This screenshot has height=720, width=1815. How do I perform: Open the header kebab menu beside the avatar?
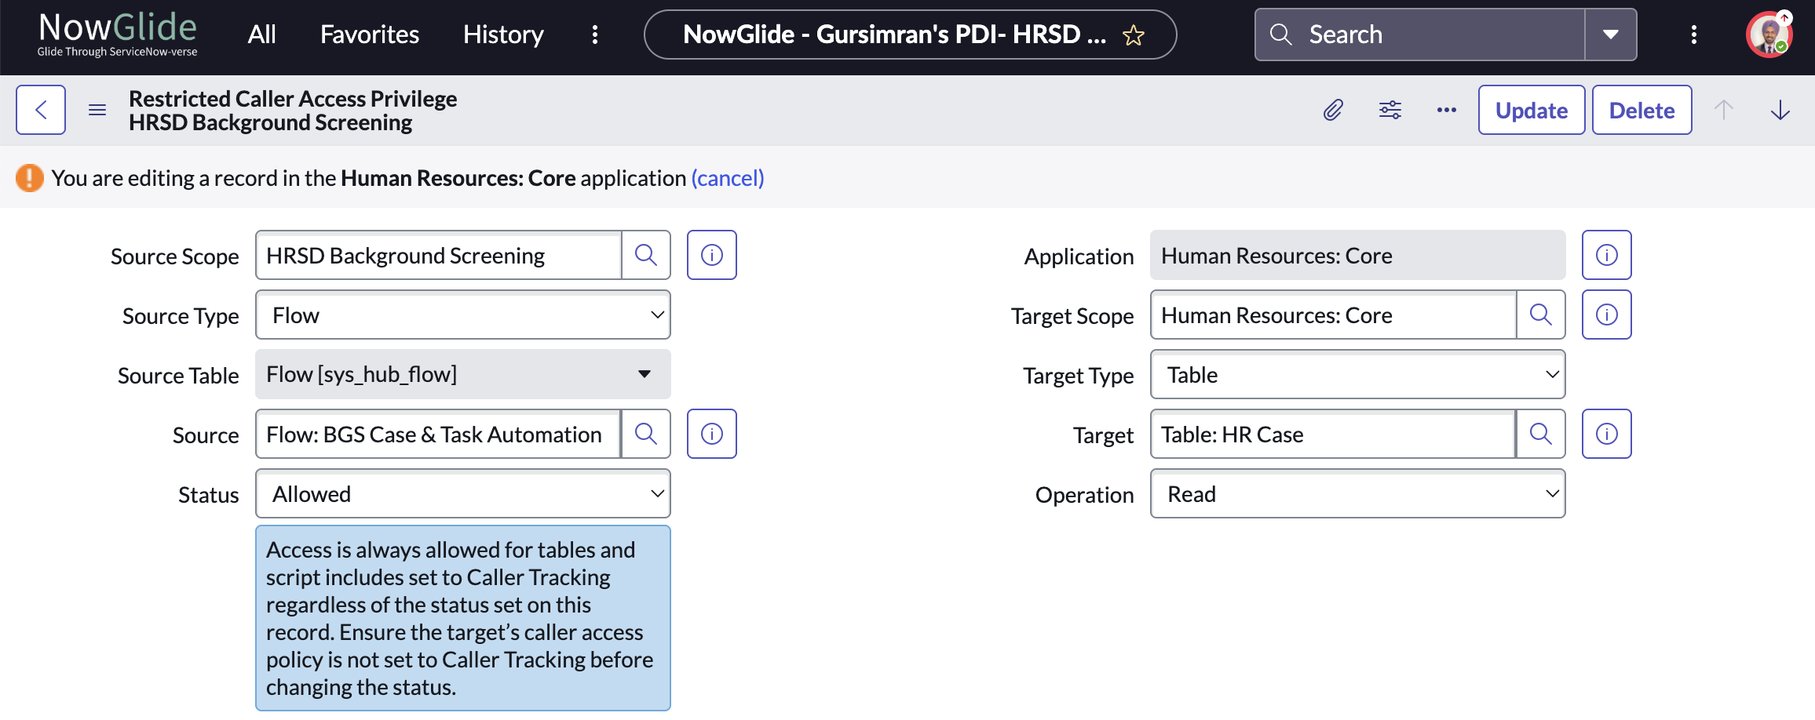(x=1694, y=35)
